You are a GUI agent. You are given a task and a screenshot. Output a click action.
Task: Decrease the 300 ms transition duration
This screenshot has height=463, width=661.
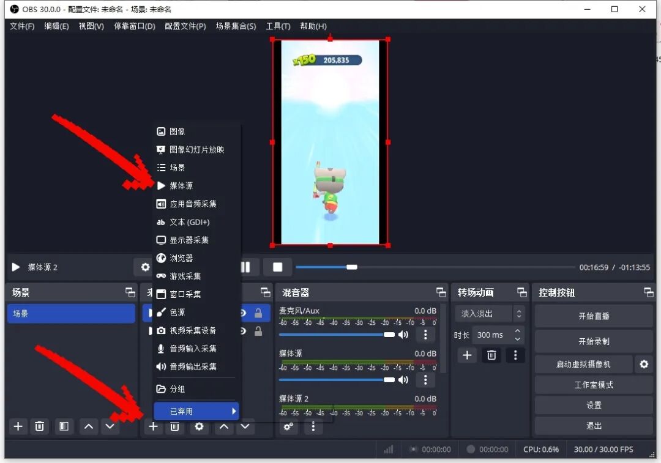(x=517, y=339)
